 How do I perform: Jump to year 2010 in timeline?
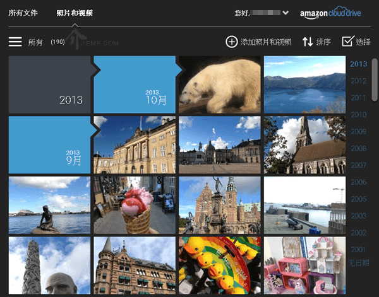[359, 115]
